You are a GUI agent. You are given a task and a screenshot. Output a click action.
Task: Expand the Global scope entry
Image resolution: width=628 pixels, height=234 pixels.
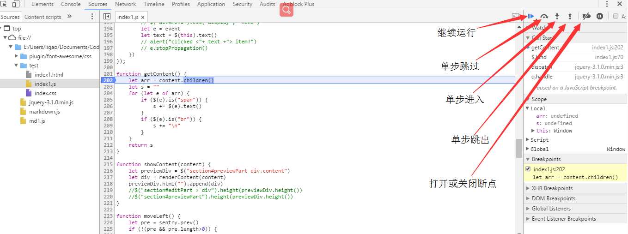pyautogui.click(x=528, y=149)
